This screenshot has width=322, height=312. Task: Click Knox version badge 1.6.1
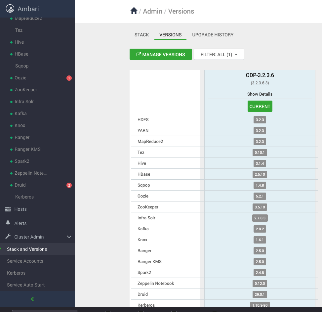260,240
